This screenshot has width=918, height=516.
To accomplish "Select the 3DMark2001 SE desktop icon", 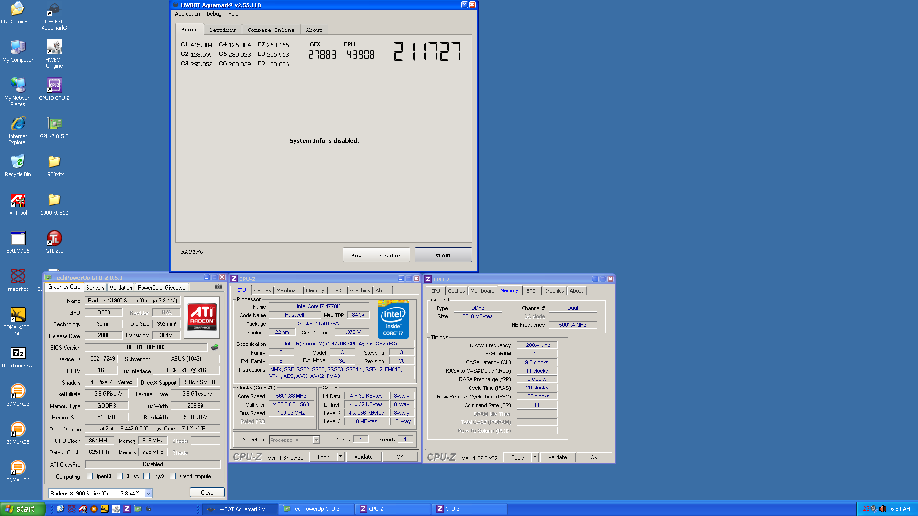I will [18, 322].
